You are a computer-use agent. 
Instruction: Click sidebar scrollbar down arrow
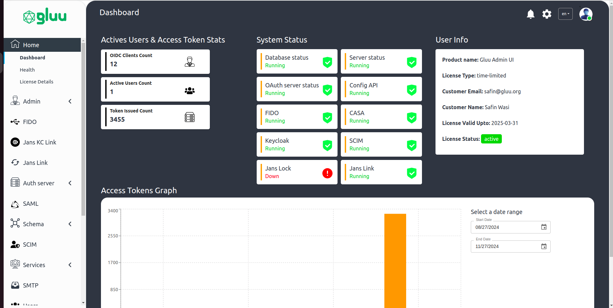pos(83,303)
